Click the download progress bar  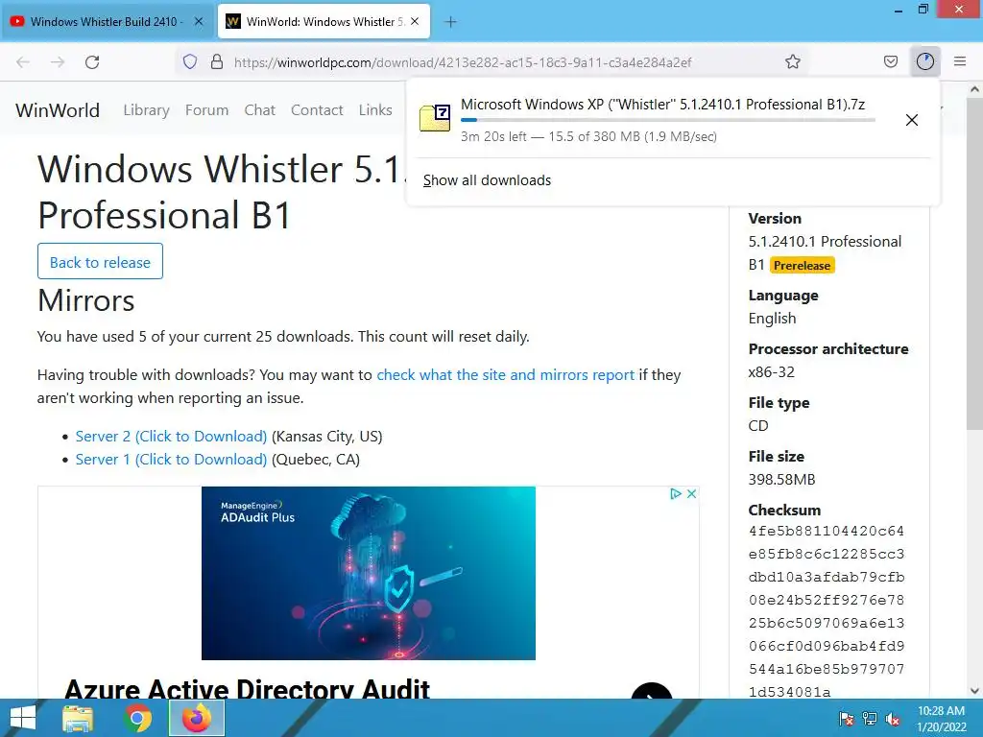[668, 120]
